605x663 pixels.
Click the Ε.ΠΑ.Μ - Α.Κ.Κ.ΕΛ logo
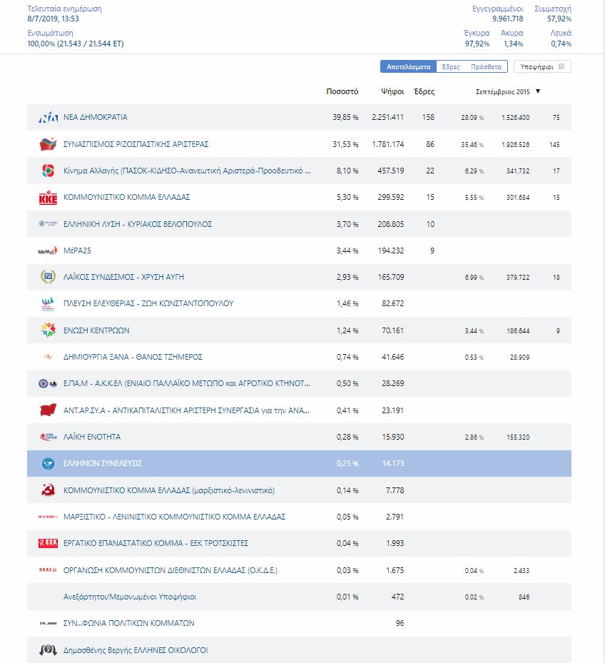point(48,383)
